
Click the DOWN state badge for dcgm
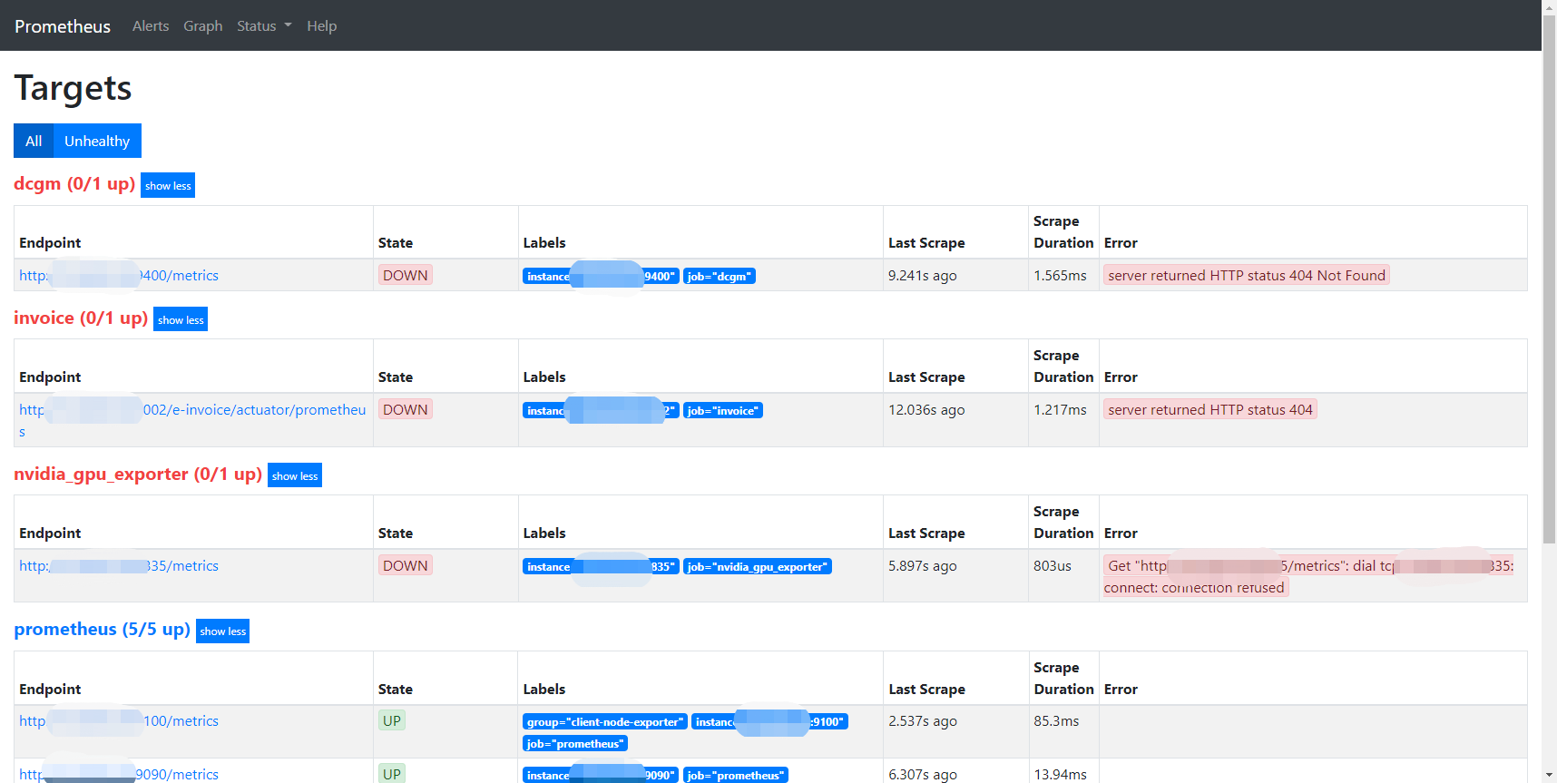[406, 275]
